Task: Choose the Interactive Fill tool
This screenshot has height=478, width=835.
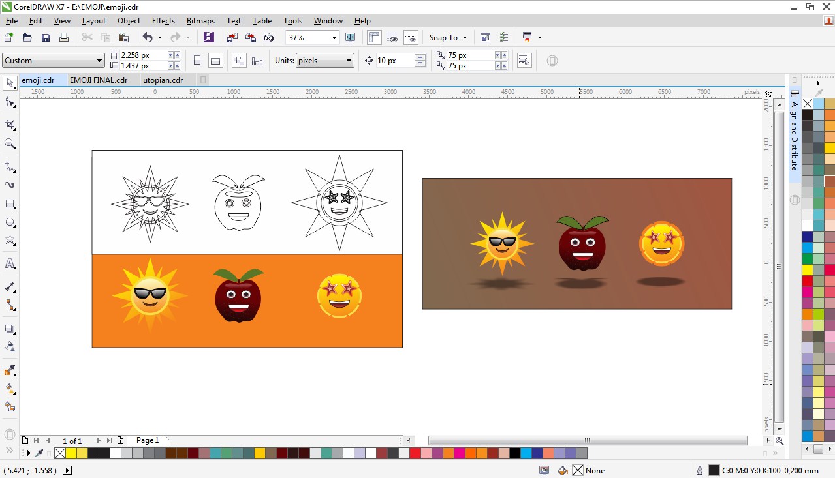Action: tap(10, 389)
